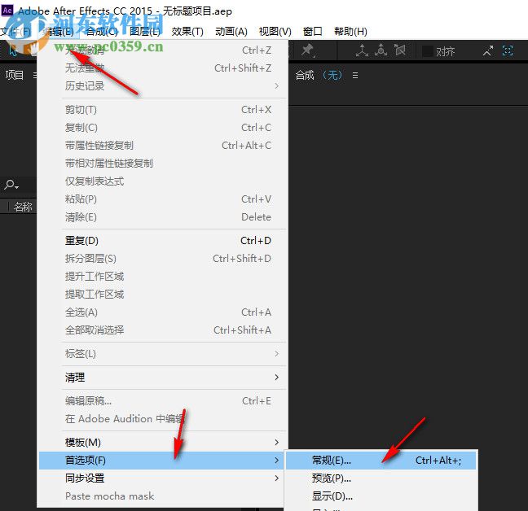This screenshot has height=511, width=528.
Task: Click 无法重做 menu entry
Action: [x=162, y=68]
